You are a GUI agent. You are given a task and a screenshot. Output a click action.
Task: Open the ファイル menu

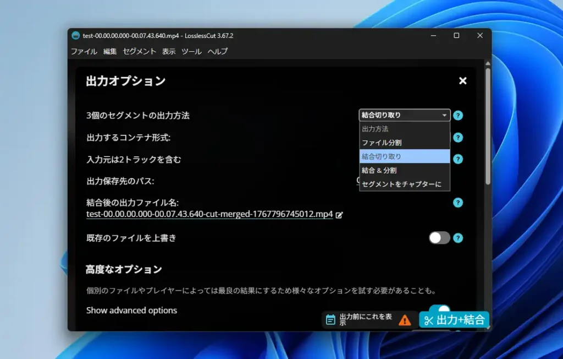[84, 51]
